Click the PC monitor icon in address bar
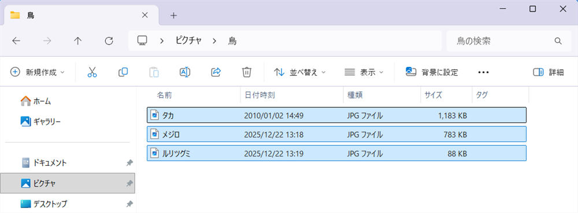The image size is (578, 213). (142, 40)
